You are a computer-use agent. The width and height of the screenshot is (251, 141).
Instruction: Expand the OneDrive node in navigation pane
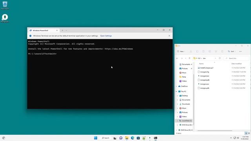176,86
